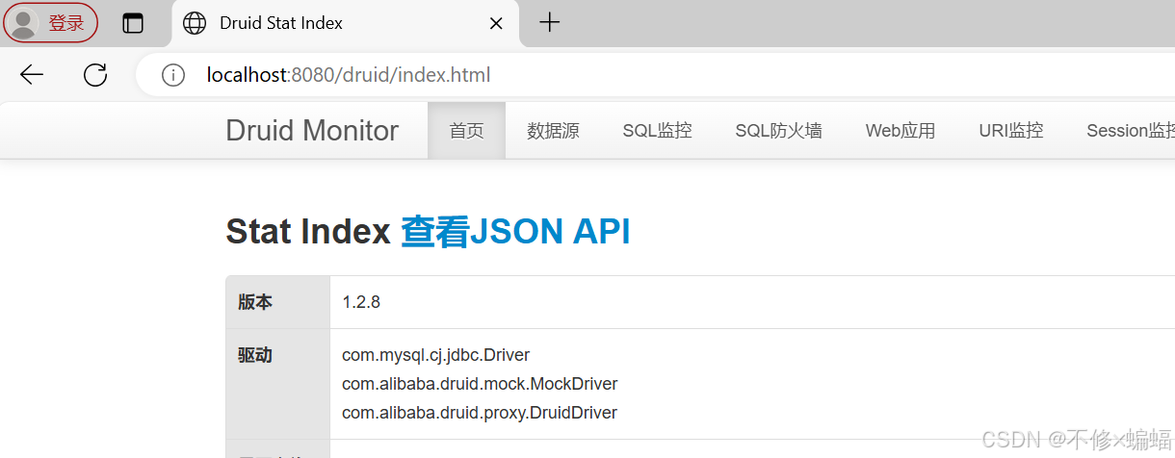
Task: Click the profile 登录 login button
Action: (50, 23)
